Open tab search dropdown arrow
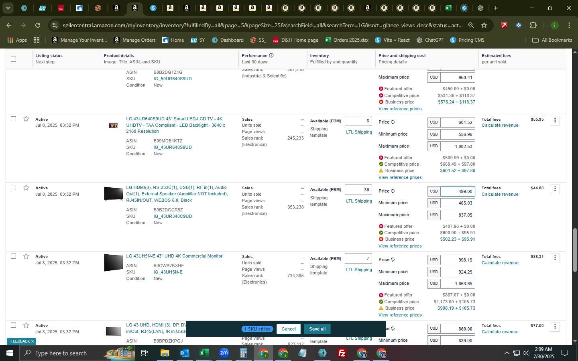This screenshot has height=361, width=578. click(x=8, y=8)
